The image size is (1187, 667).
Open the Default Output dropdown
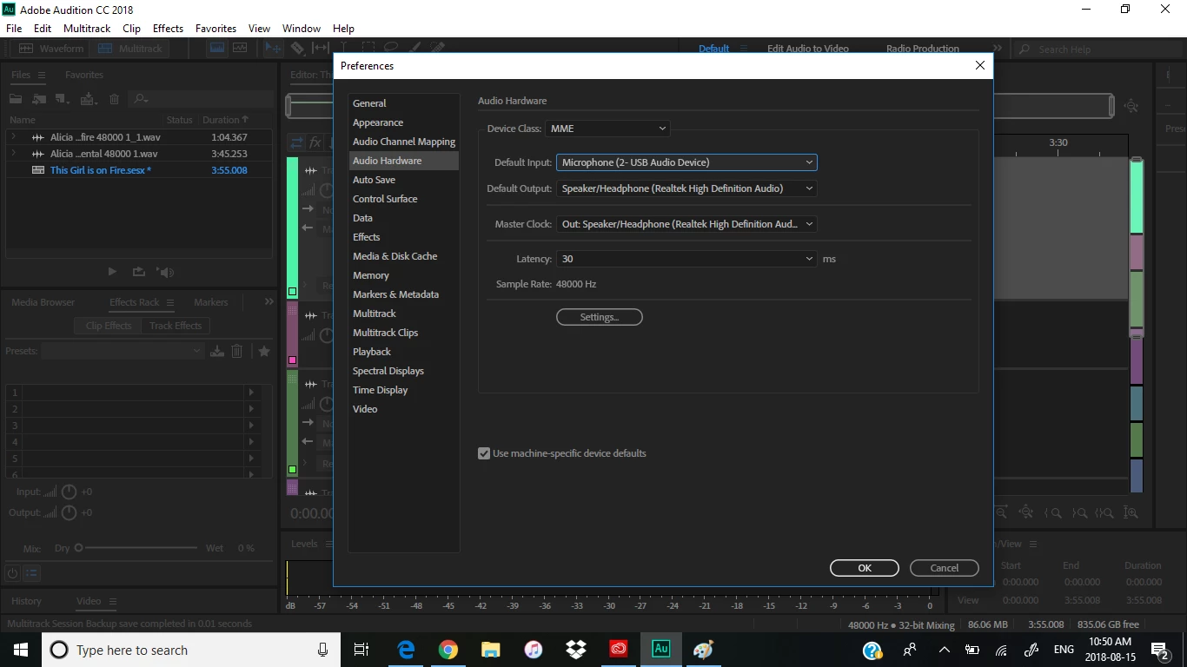[686, 188]
